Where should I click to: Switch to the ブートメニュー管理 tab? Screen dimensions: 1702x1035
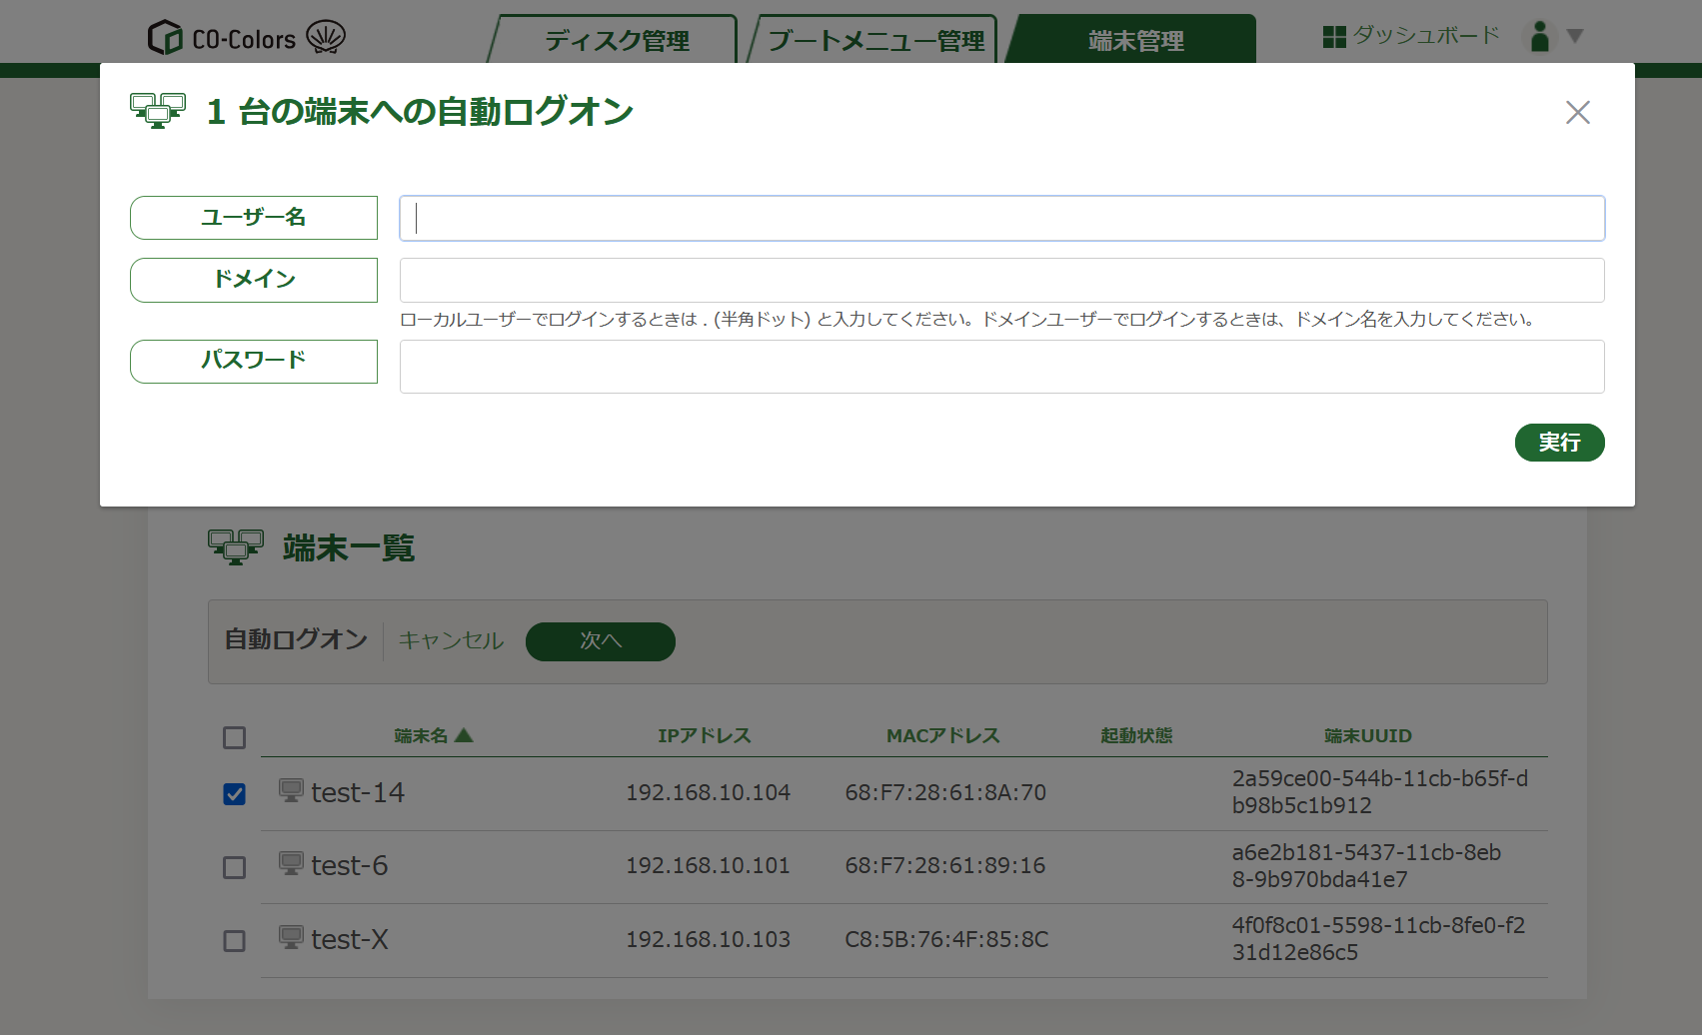point(875,41)
